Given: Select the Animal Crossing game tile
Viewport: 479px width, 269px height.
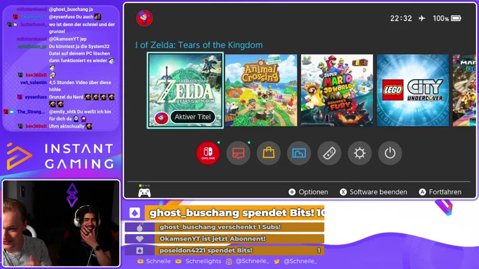Looking at the screenshot, I should click(261, 90).
